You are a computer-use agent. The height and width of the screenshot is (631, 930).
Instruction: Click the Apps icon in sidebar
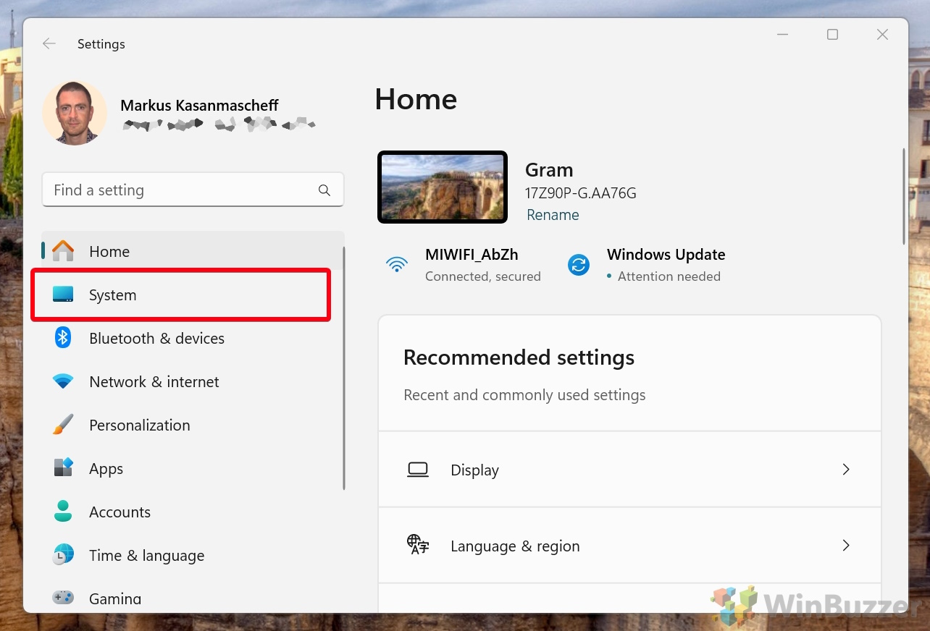point(63,467)
